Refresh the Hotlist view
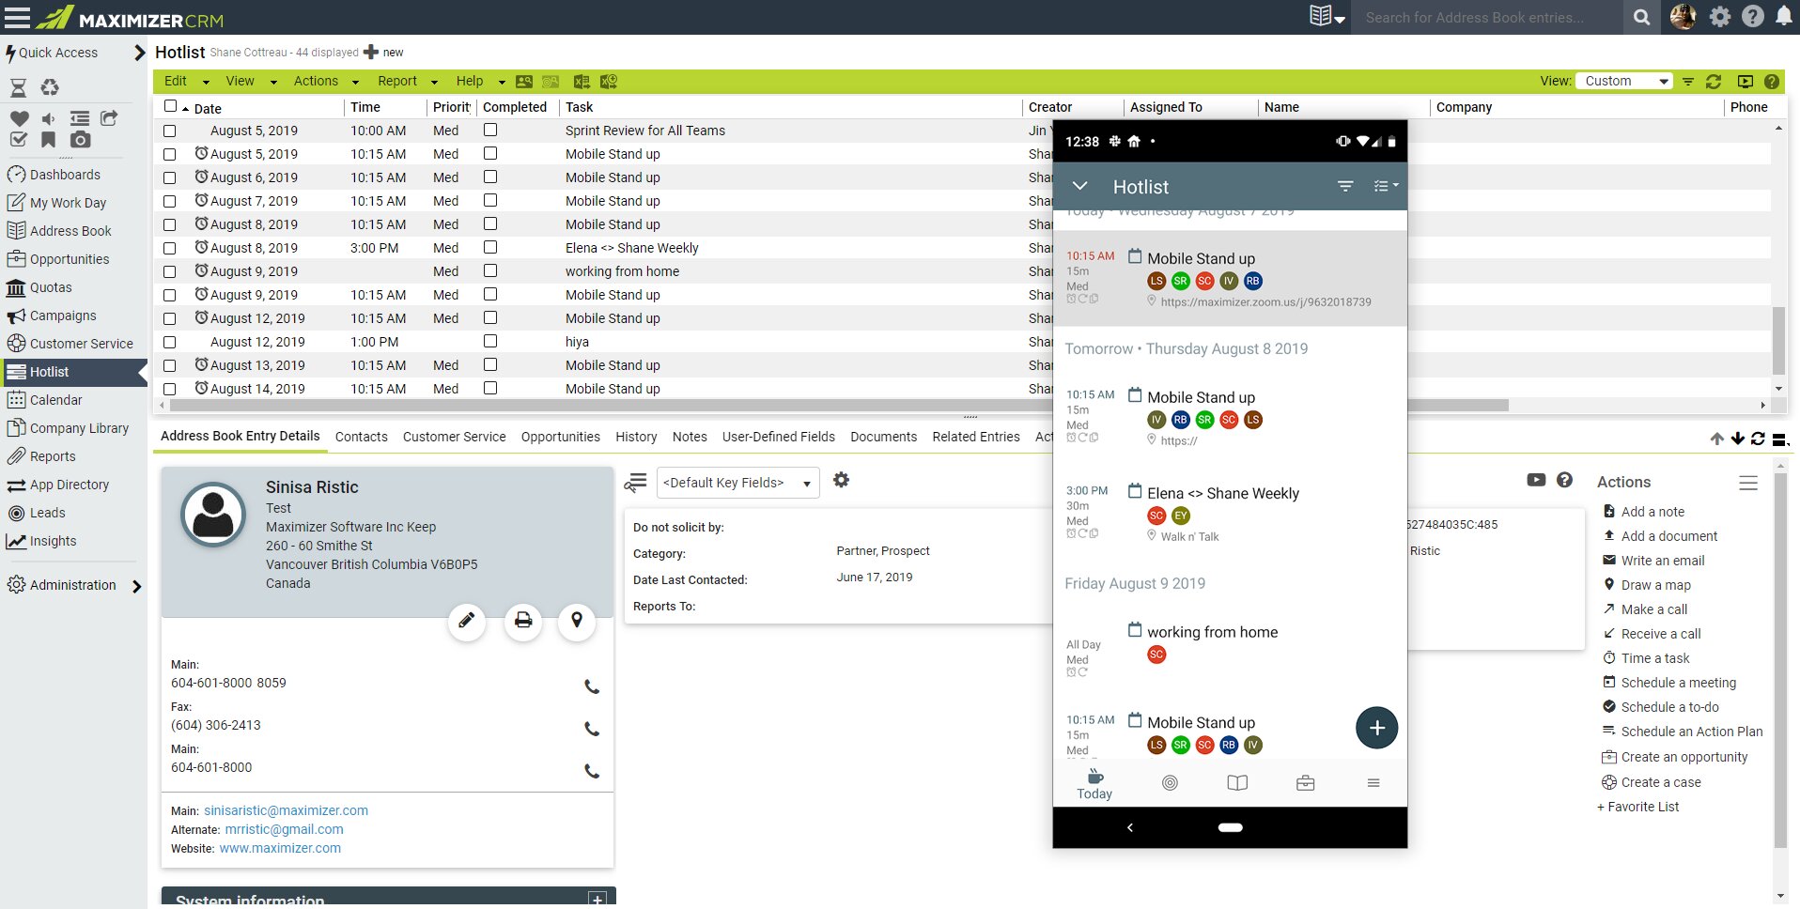The width and height of the screenshot is (1800, 909). 1712,82
